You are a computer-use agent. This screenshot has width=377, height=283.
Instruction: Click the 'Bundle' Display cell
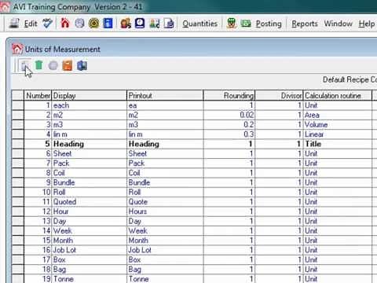coord(90,182)
